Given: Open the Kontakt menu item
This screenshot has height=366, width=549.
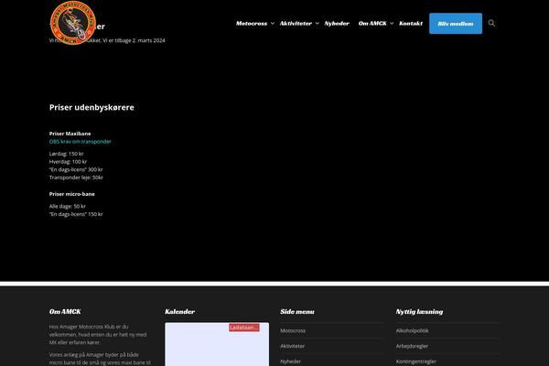Looking at the screenshot, I should point(411,24).
